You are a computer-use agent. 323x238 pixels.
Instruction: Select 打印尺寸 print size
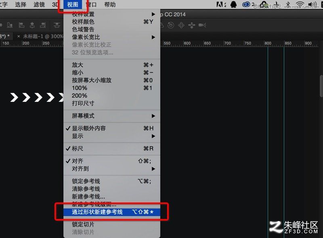coord(112,103)
